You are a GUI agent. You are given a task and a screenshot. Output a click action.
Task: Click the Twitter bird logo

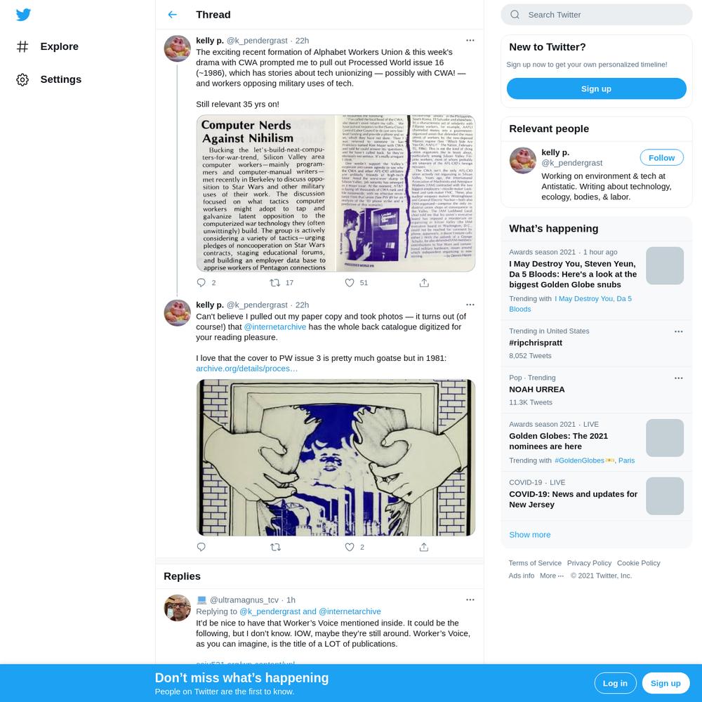tap(23, 15)
